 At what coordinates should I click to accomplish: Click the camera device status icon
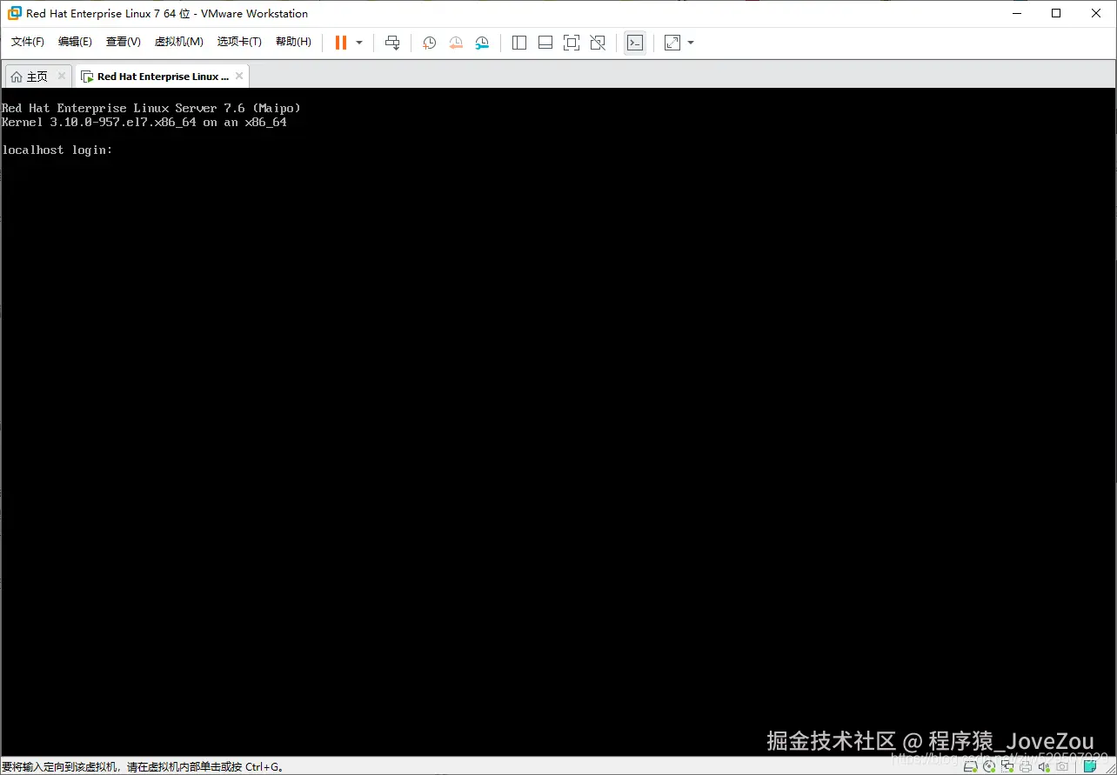pyautogui.click(x=1062, y=766)
